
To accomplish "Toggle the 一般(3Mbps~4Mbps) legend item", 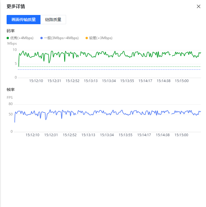I will [59, 38].
